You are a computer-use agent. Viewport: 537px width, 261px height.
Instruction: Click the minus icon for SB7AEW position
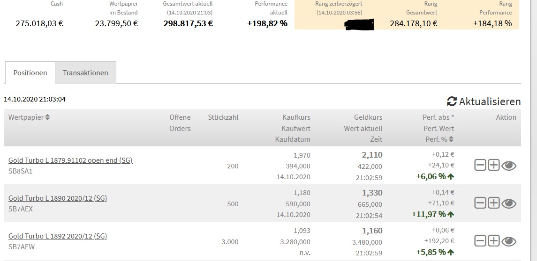pos(480,241)
